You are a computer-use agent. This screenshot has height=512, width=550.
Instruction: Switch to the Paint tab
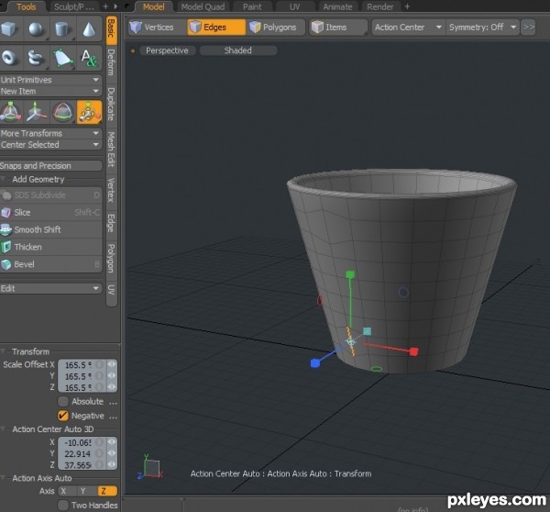click(252, 6)
